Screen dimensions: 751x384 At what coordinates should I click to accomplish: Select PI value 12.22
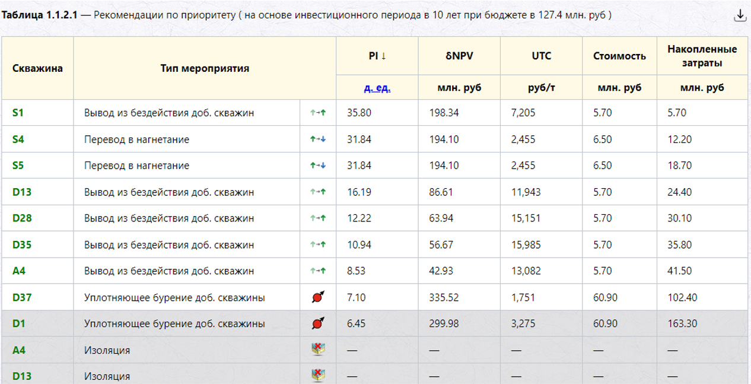(359, 218)
